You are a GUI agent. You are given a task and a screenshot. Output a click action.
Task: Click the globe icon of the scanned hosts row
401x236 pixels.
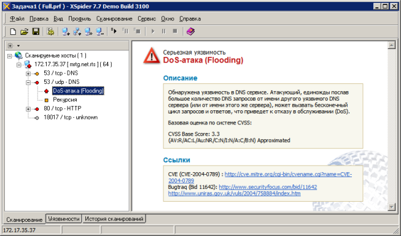coord(18,55)
